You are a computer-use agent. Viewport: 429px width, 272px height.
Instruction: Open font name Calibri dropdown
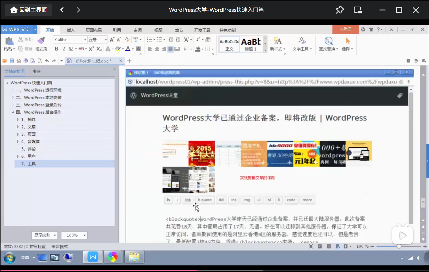(85, 40)
